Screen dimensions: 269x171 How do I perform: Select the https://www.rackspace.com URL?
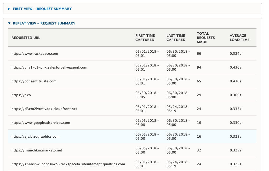click(x=35, y=53)
